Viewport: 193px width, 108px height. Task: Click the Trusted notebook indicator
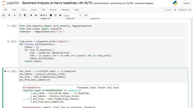(168, 10)
